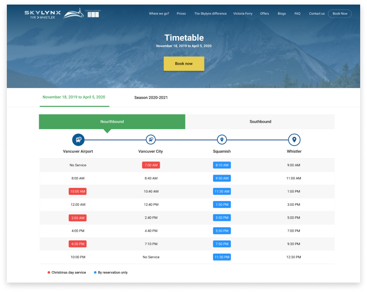Select the Northbound tab
The height and width of the screenshot is (292, 367).
coord(112,122)
